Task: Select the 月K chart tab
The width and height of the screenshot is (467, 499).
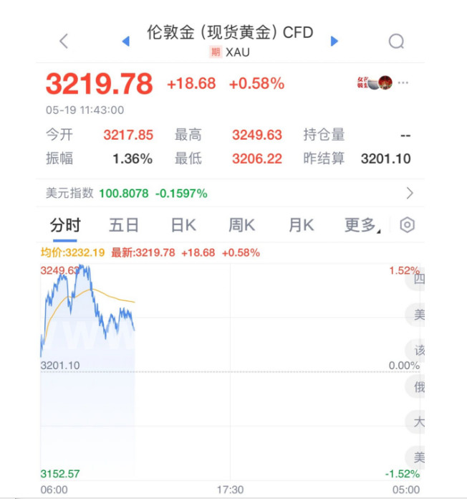Action: tap(301, 225)
